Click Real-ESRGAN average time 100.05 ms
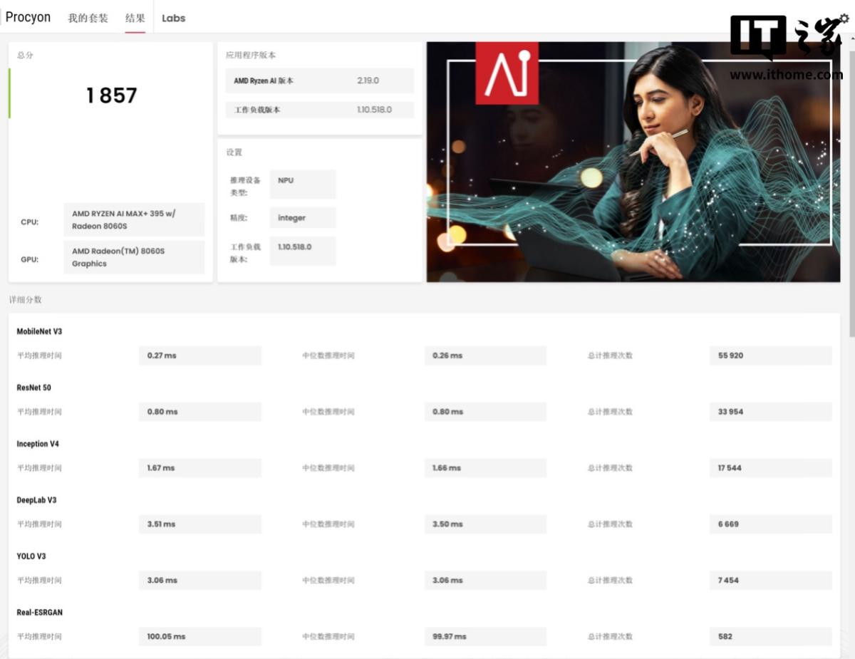Image resolution: width=855 pixels, height=659 pixels. coord(199,637)
